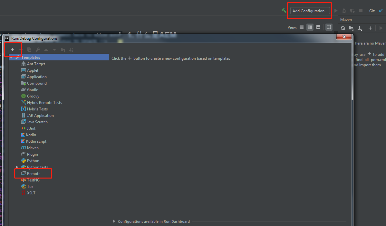Image resolution: width=386 pixels, height=226 pixels.
Task: Select the Hybris Remote Tests template
Action: (44, 102)
